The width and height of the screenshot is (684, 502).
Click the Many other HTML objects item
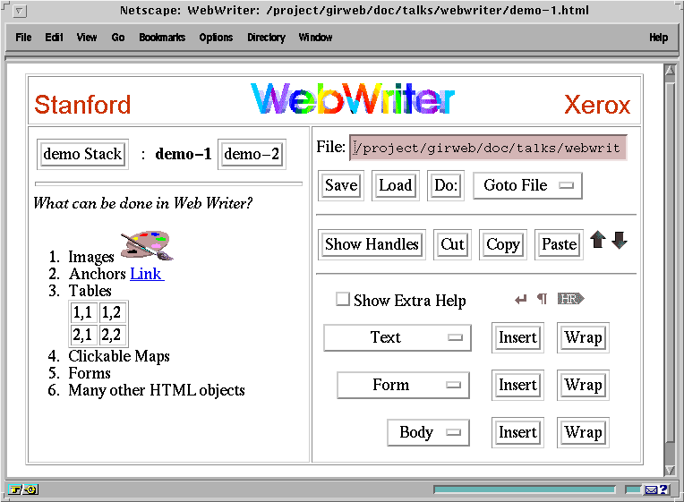point(157,390)
